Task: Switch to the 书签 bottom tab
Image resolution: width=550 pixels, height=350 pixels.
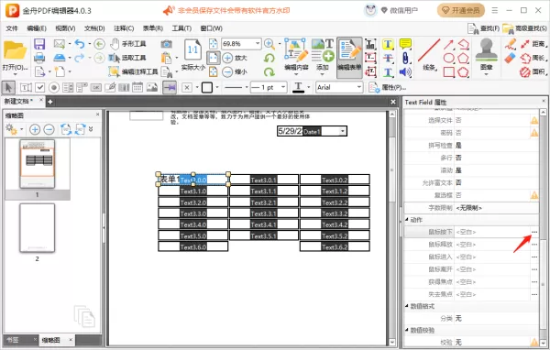Action: [x=13, y=340]
